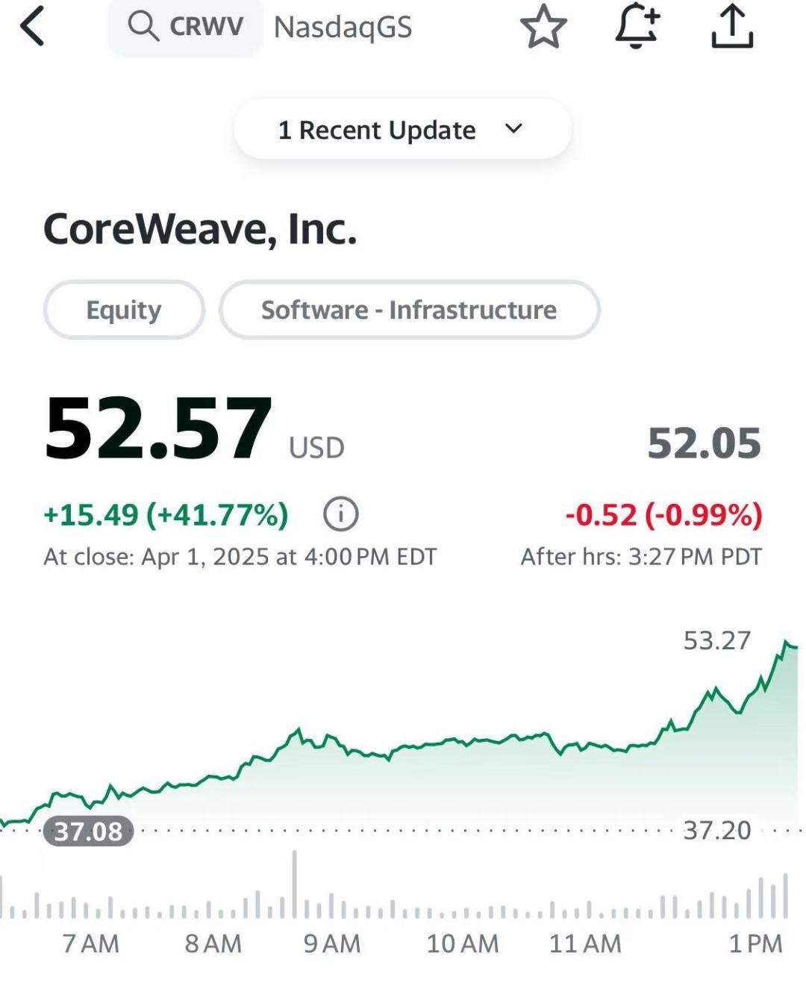Click the search magnifier icon
806x989 pixels.
pos(142,26)
